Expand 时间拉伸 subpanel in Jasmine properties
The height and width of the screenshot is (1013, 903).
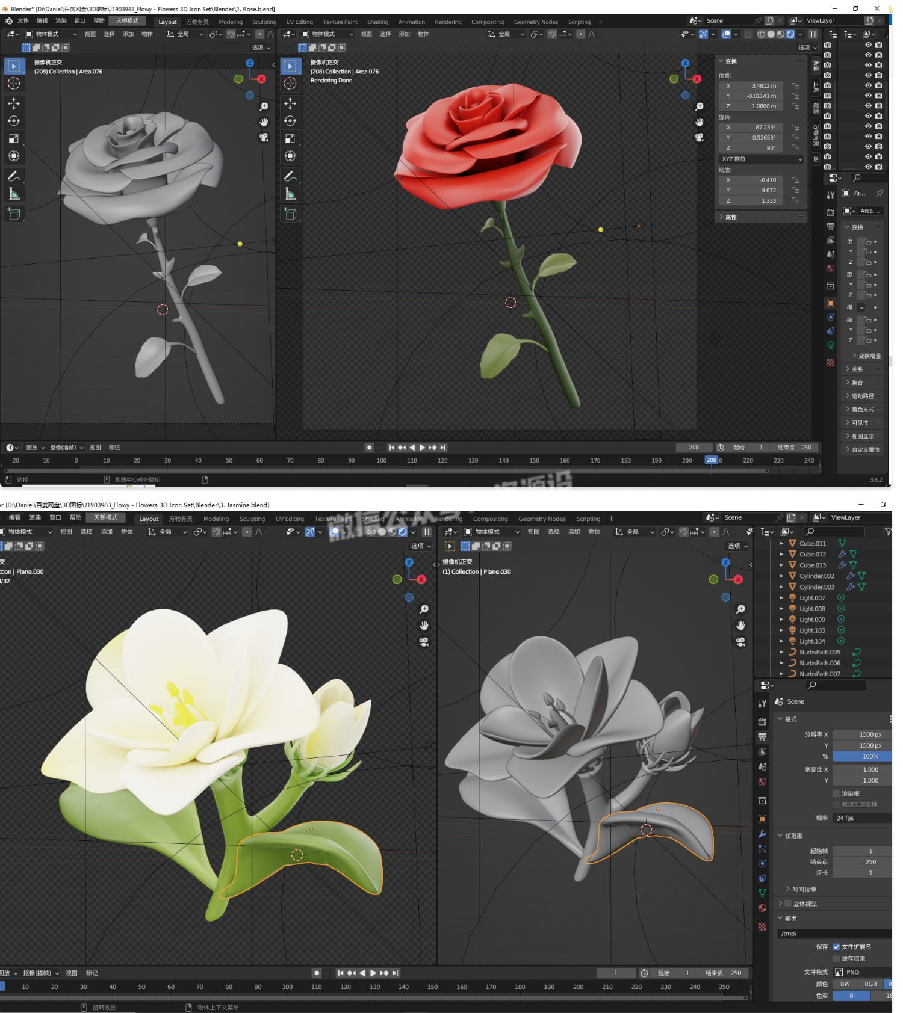coord(802,890)
